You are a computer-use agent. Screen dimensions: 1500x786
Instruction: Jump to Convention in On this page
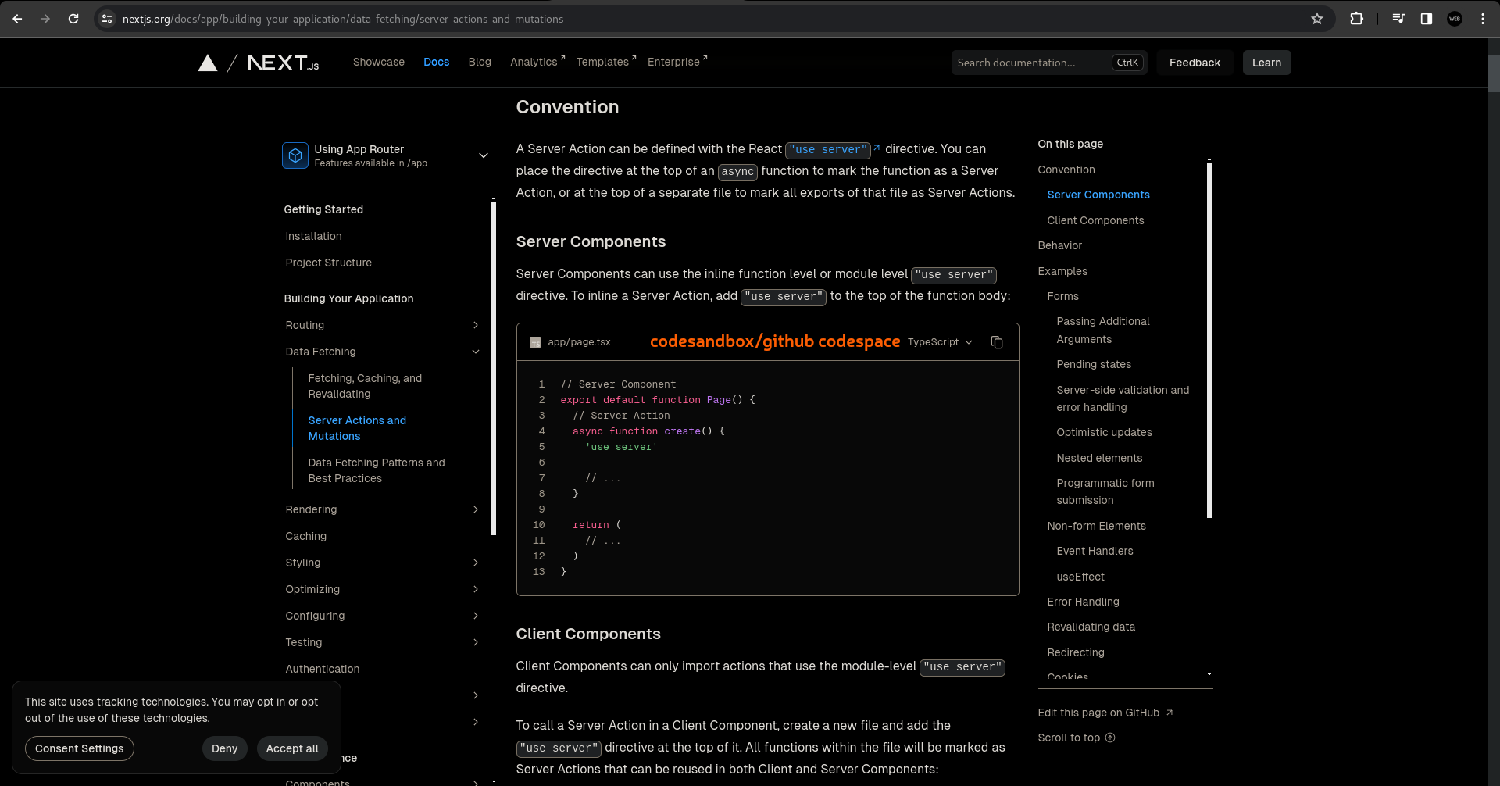(x=1066, y=170)
